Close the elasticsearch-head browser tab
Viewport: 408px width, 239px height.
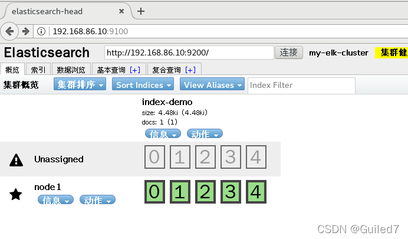121,11
